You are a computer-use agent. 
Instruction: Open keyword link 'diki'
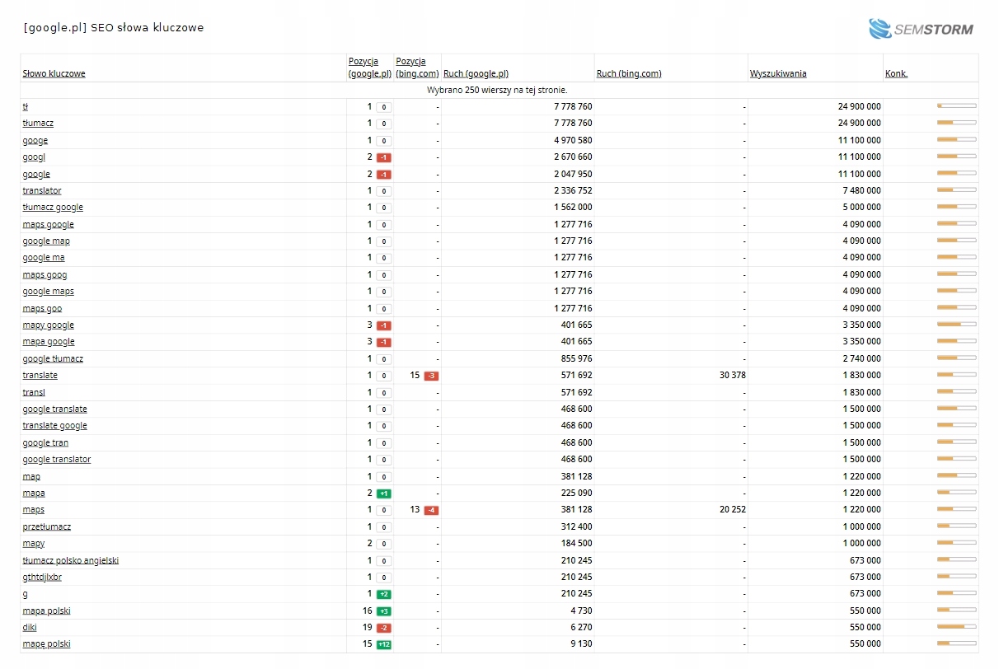pyautogui.click(x=30, y=628)
